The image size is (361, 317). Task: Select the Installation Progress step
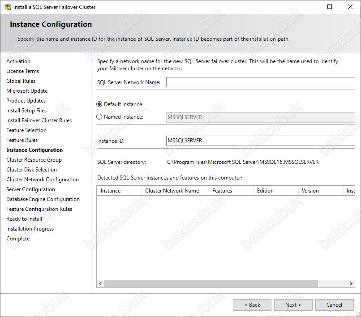coord(30,229)
